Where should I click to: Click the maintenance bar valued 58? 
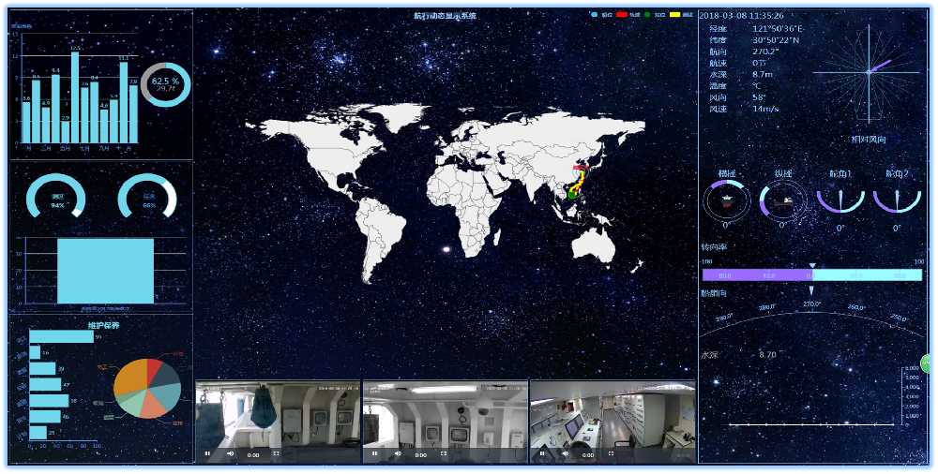[49, 401]
